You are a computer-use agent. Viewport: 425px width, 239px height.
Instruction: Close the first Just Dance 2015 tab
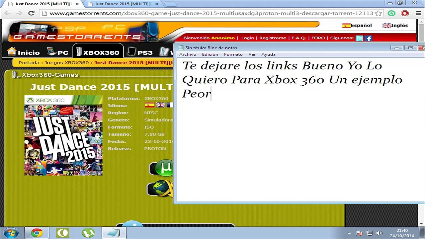pos(77,4)
